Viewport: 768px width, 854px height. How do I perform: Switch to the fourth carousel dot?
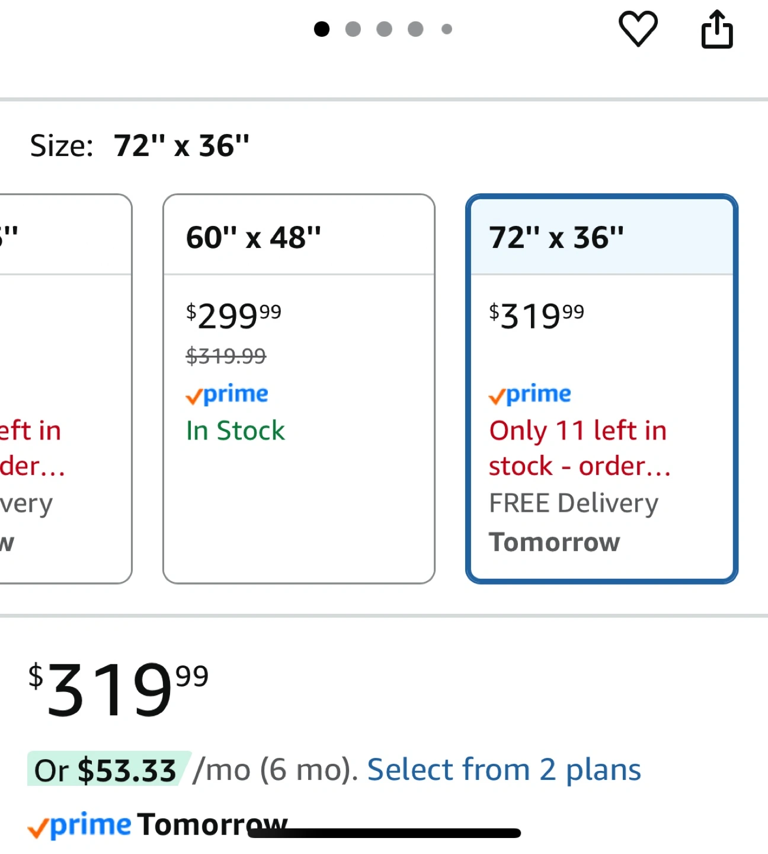(416, 29)
